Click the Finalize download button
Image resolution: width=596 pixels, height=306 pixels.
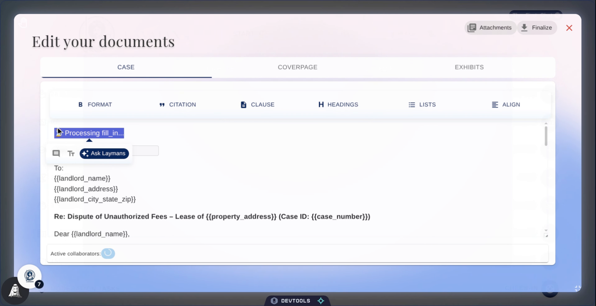tap(537, 28)
